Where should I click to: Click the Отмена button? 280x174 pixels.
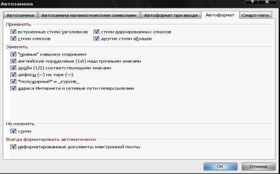(x=258, y=166)
